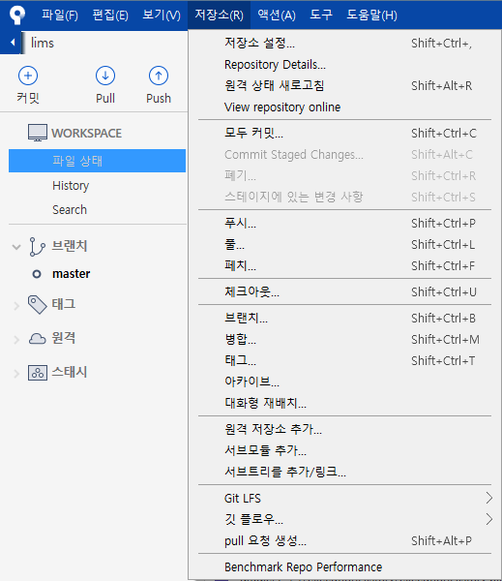Choose 페치... menu entry
502x581 pixels.
click(x=344, y=265)
